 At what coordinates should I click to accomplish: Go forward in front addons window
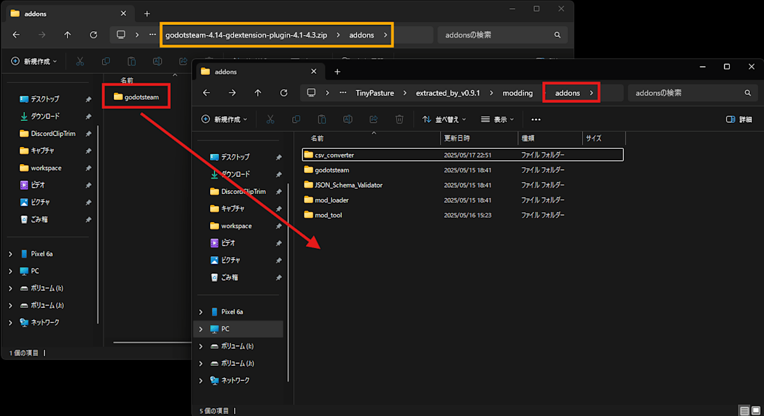(232, 93)
